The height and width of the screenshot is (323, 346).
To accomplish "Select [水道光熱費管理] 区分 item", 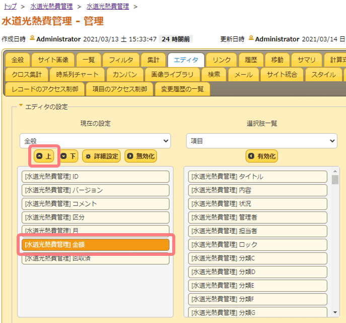I will click(x=95, y=218).
